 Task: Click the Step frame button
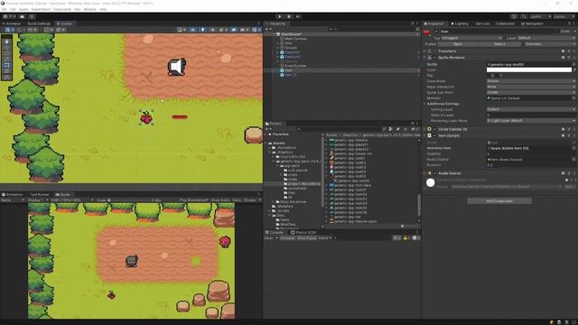click(298, 16)
